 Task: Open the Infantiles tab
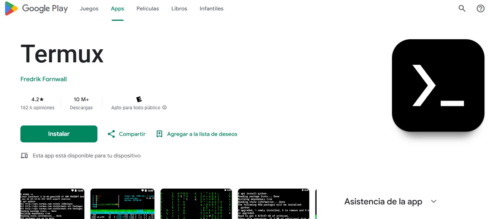[211, 8]
